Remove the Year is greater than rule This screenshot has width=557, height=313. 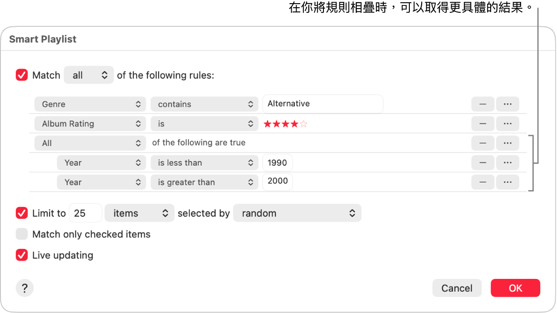483,182
